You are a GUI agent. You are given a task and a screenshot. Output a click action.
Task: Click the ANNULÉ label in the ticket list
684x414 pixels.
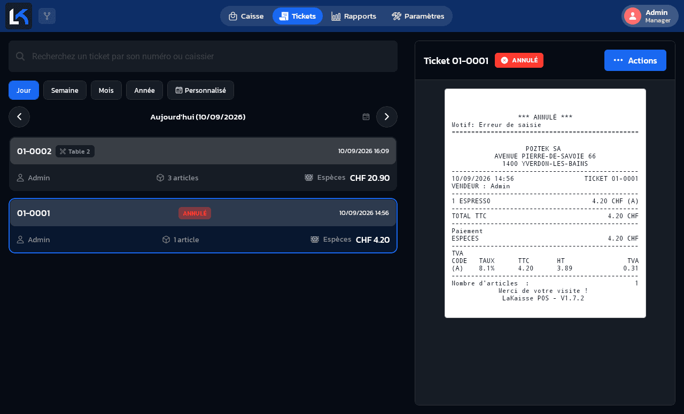pyautogui.click(x=195, y=213)
